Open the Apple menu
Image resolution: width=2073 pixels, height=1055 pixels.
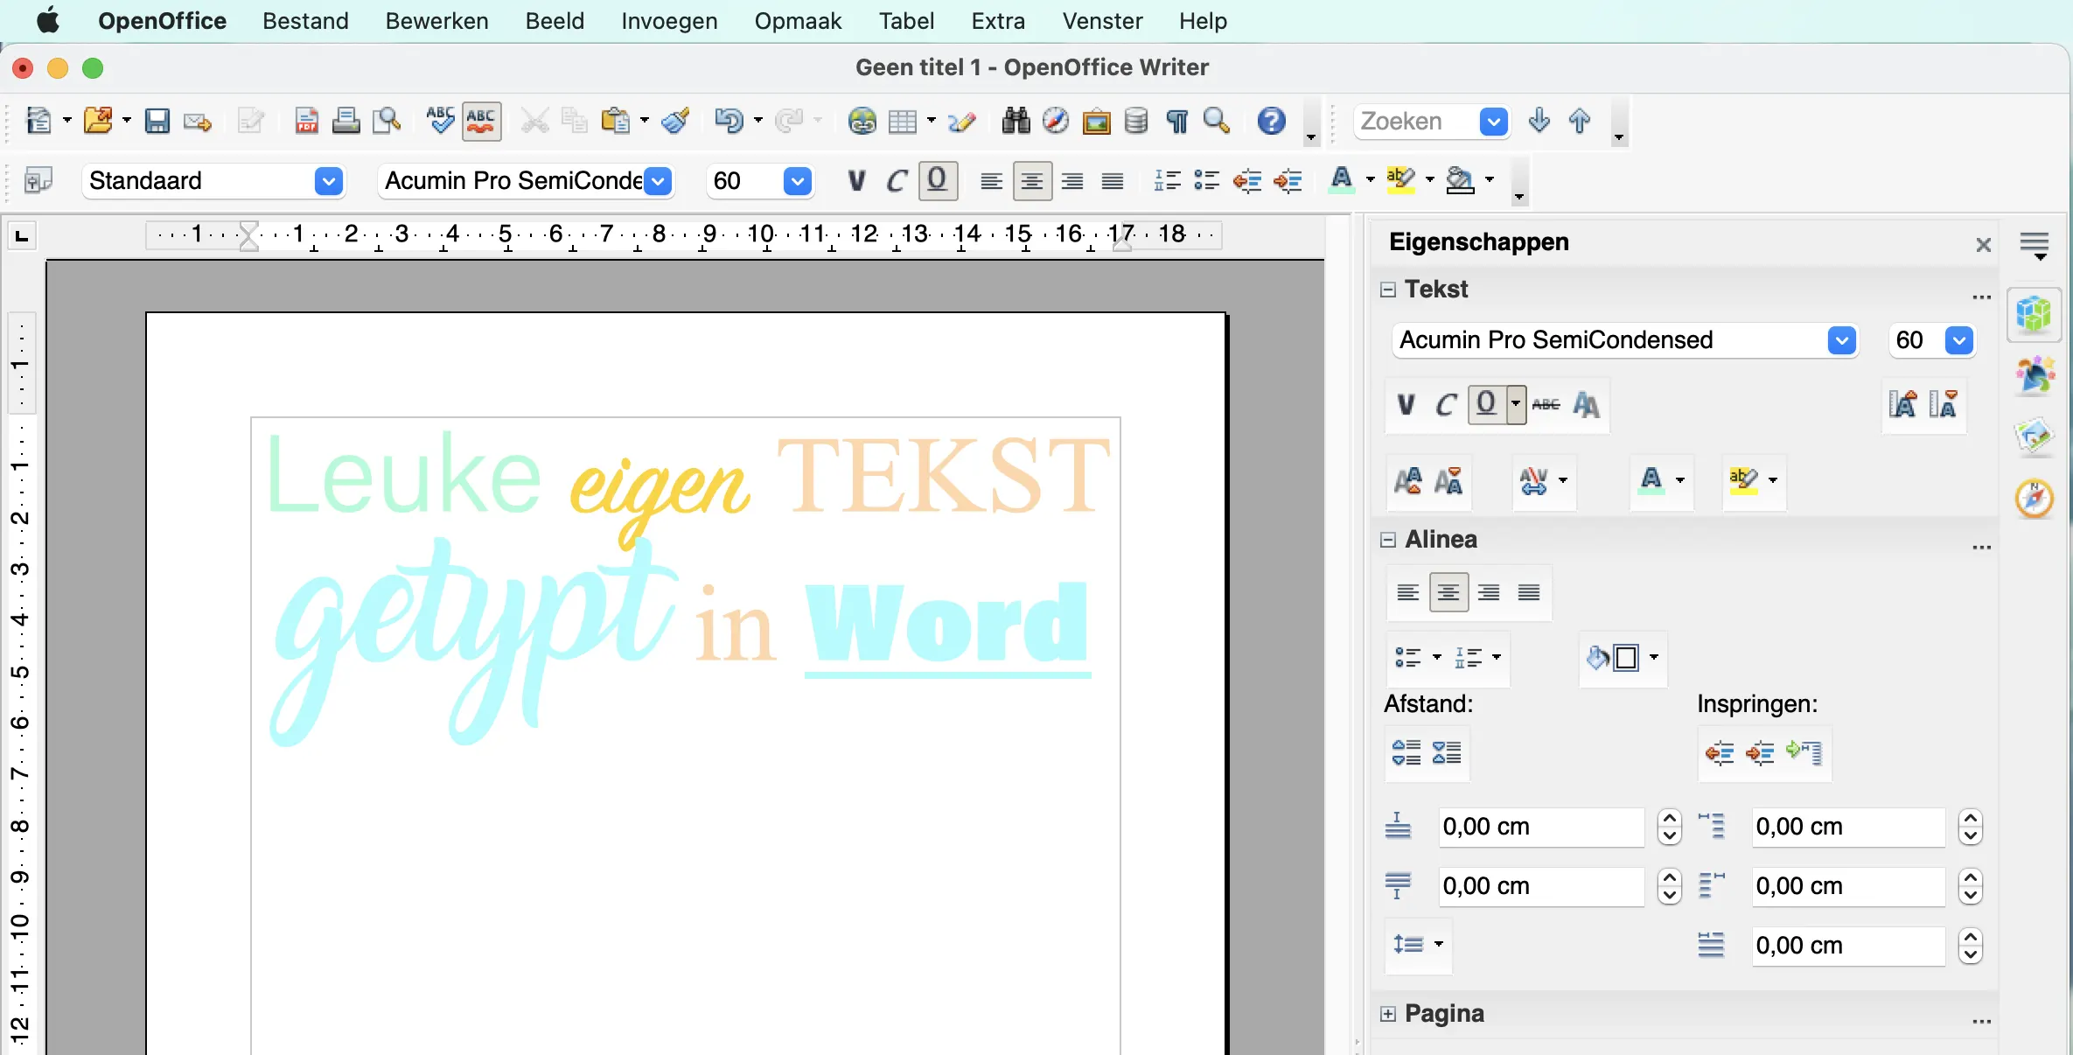48,20
